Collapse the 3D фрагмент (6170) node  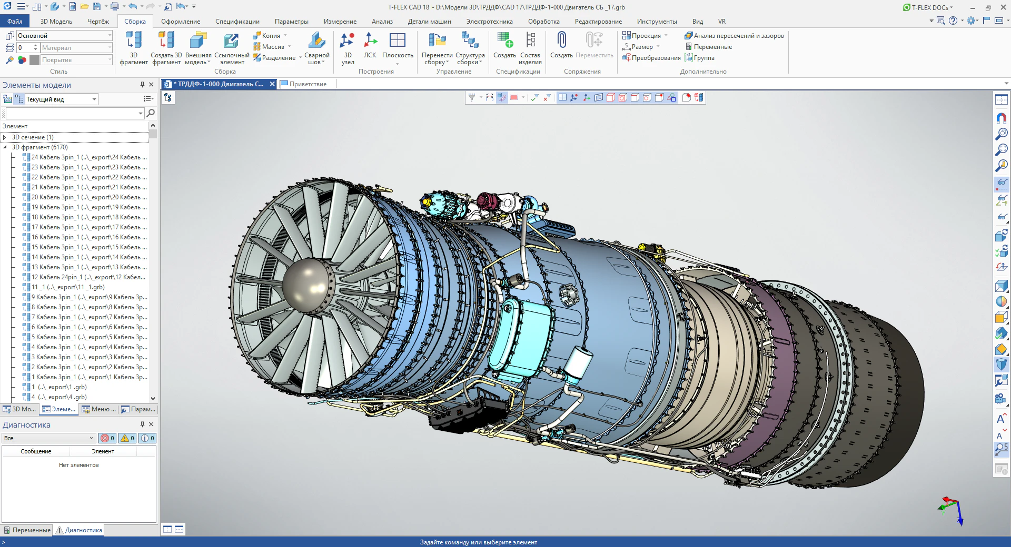5,147
